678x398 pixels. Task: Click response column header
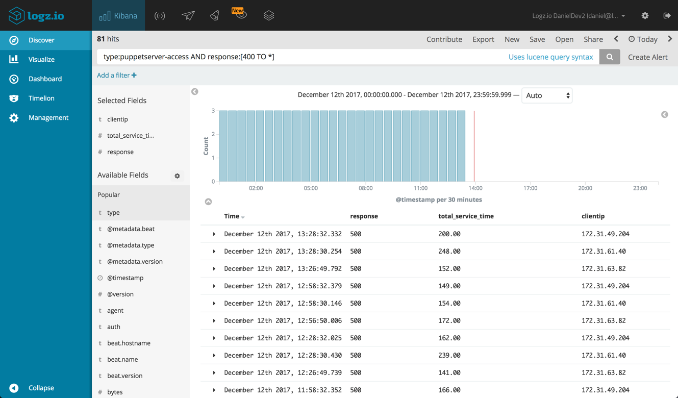[364, 216]
